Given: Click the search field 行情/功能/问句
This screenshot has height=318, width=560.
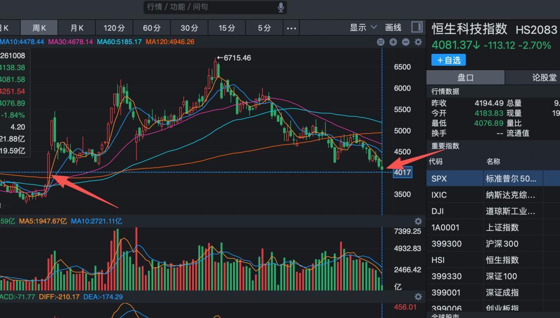Looking at the screenshot, I should point(215,7).
